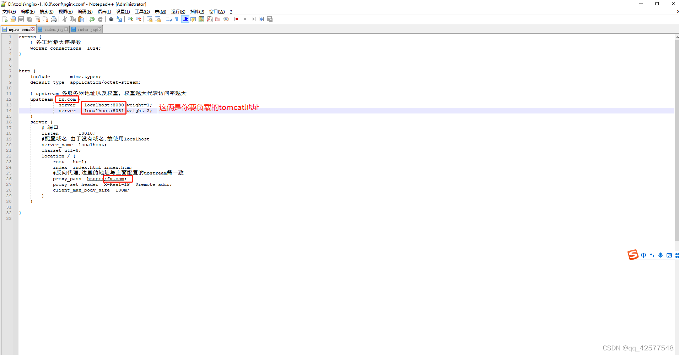679x355 pixels.
Task: Toggle word wrap in toolbar
Action: pyautogui.click(x=169, y=19)
